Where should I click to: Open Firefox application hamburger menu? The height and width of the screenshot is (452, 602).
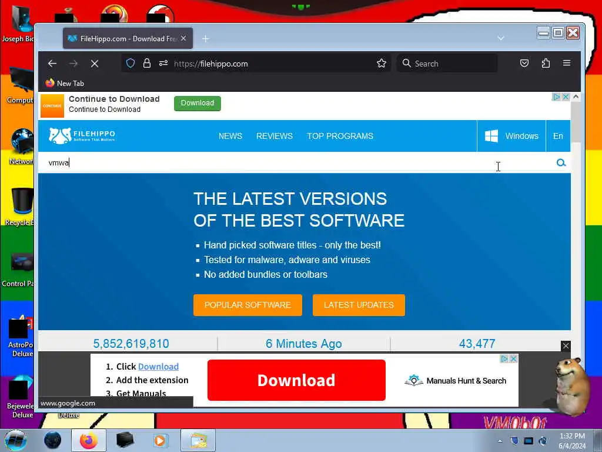tap(567, 63)
